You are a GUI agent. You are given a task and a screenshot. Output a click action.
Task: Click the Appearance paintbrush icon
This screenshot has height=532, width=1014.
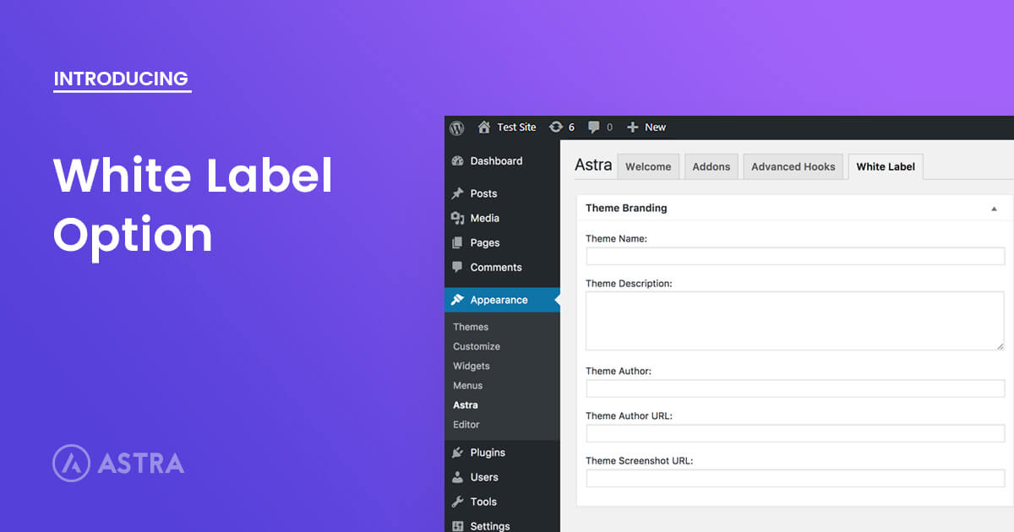click(x=458, y=300)
